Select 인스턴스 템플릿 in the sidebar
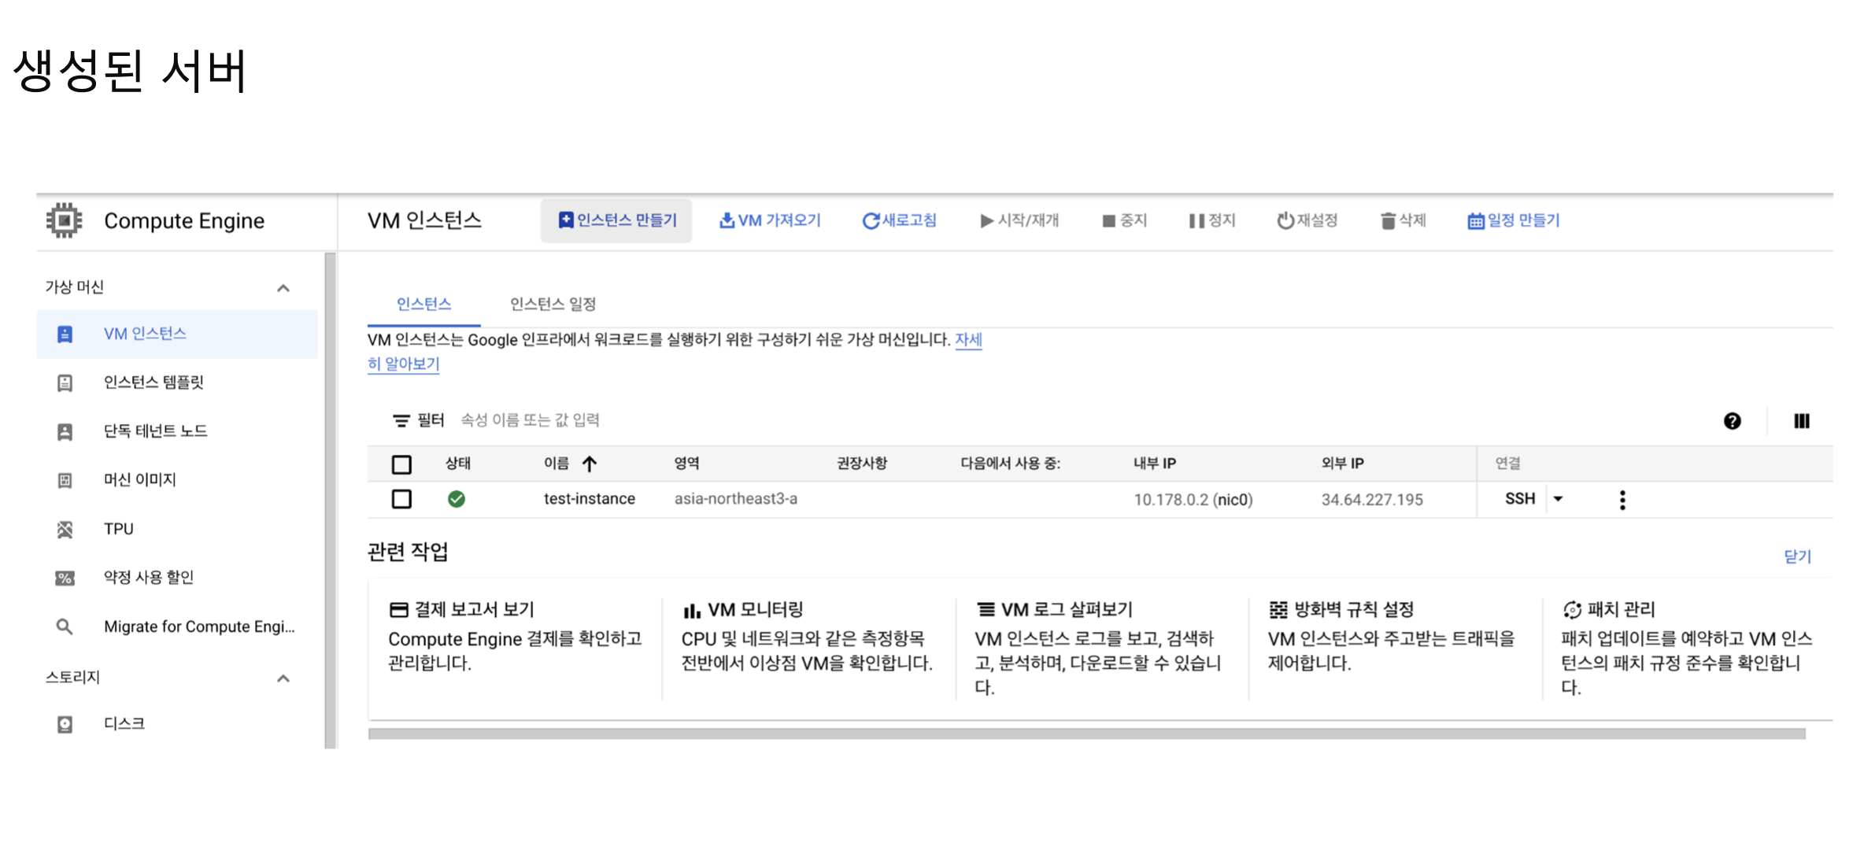This screenshot has height=850, width=1864. point(153,382)
